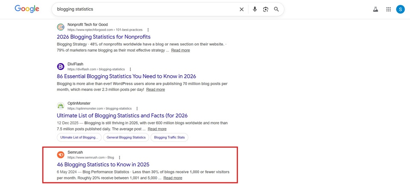Select the General Blogging Statistics chip
Image resolution: width=410 pixels, height=184 pixels.
point(126,137)
